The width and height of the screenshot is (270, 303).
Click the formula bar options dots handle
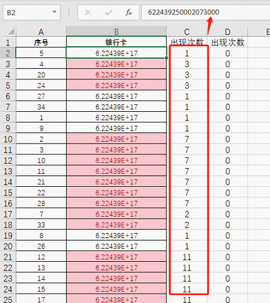(x=69, y=12)
